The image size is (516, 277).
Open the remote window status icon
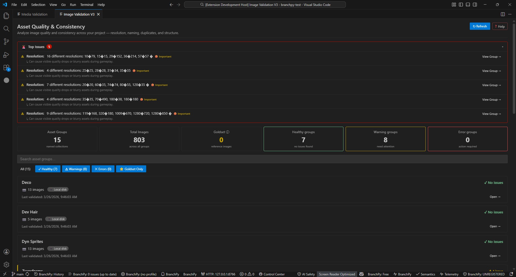[x=5, y=274]
